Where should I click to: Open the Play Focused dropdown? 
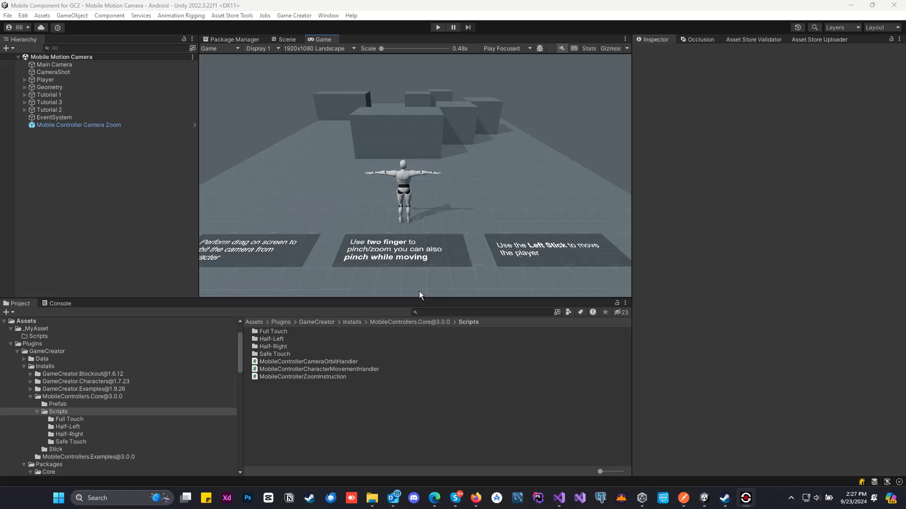pyautogui.click(x=507, y=48)
